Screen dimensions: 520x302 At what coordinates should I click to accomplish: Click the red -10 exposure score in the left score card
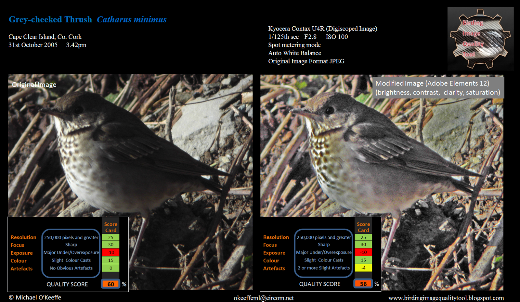(x=111, y=252)
